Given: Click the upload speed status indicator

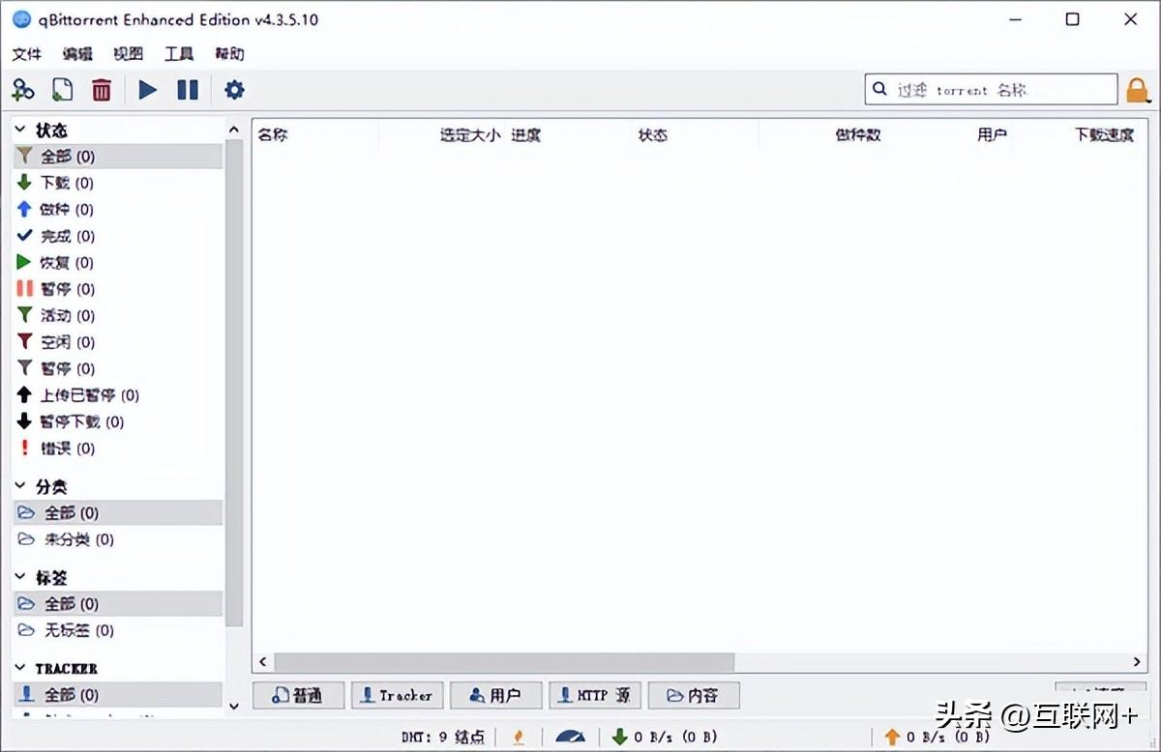Looking at the screenshot, I should coord(937,738).
